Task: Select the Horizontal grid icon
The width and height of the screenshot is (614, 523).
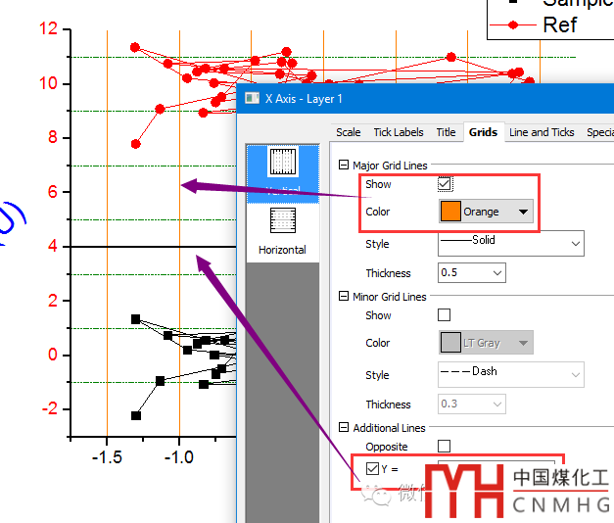Action: click(x=282, y=229)
